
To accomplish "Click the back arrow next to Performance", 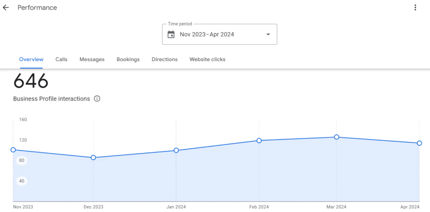I will (x=6, y=8).
